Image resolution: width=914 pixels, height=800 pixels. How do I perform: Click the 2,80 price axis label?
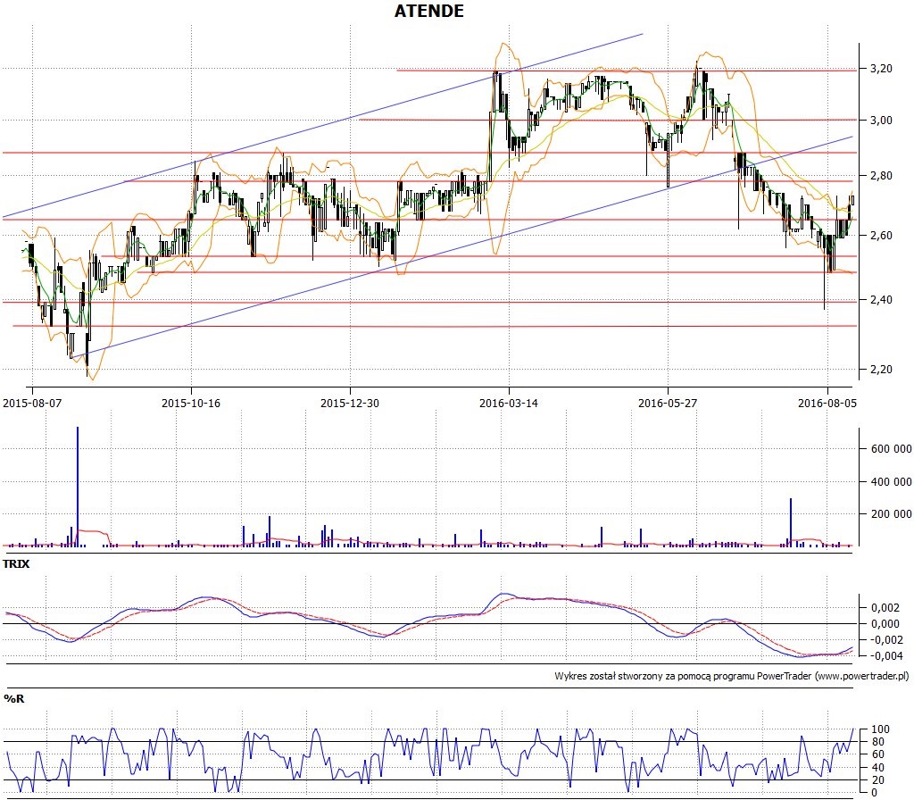(881, 176)
